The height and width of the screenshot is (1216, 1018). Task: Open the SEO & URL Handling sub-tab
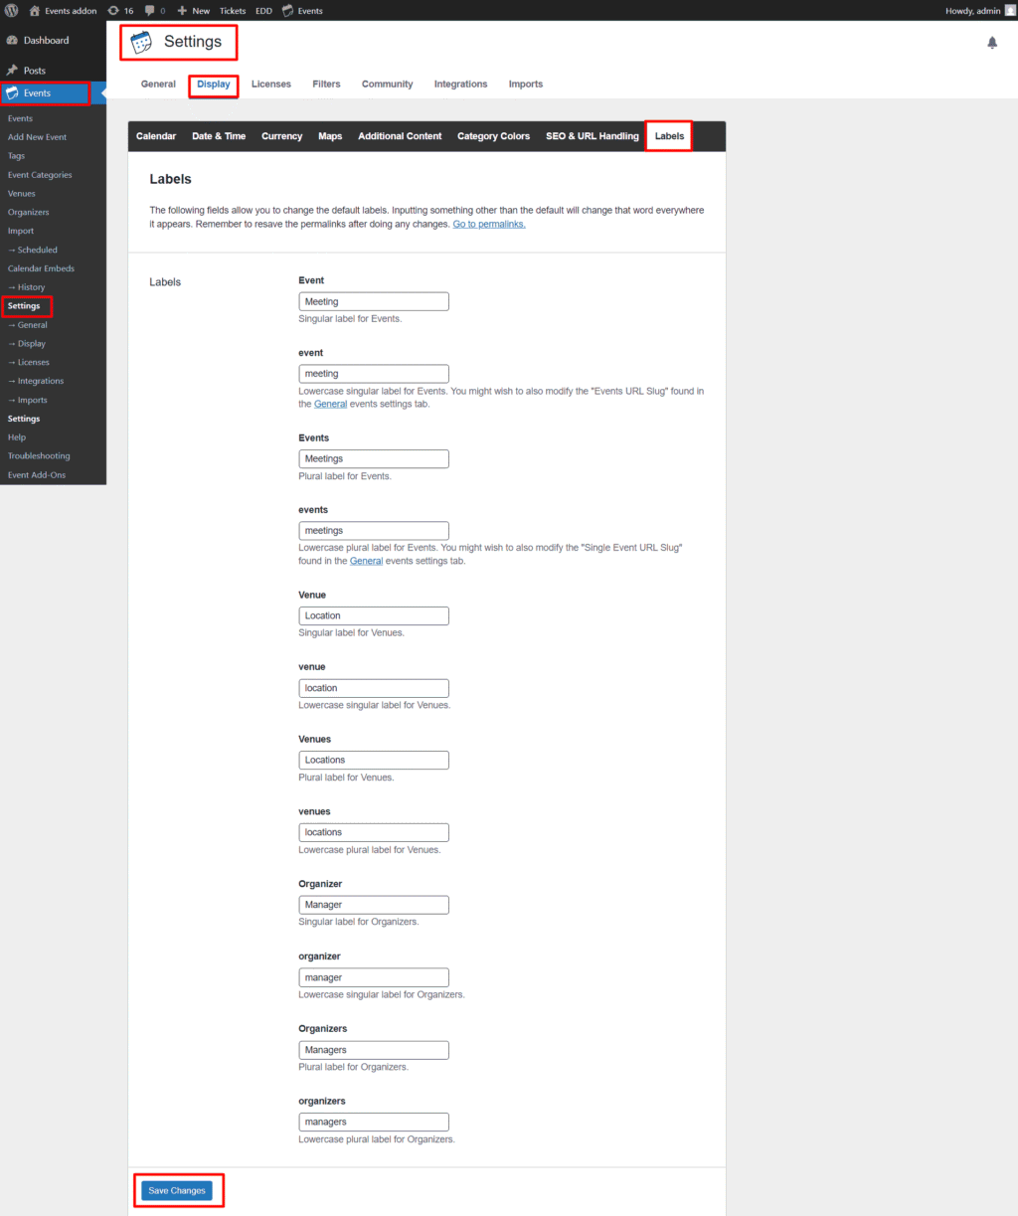coord(593,136)
